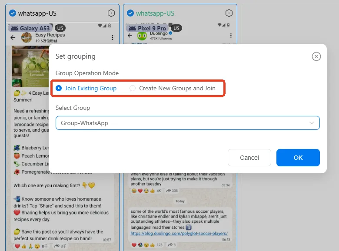Screen dimensions: 339x251
Task: Open more options menu in Easy Recipes
Action: [113, 38]
